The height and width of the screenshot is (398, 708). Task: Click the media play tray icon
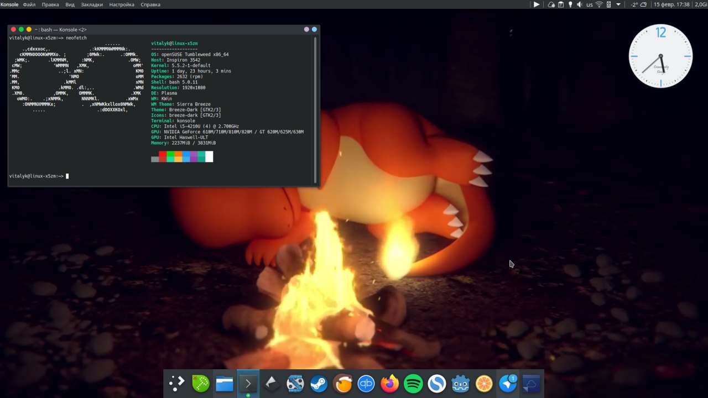pos(537,4)
